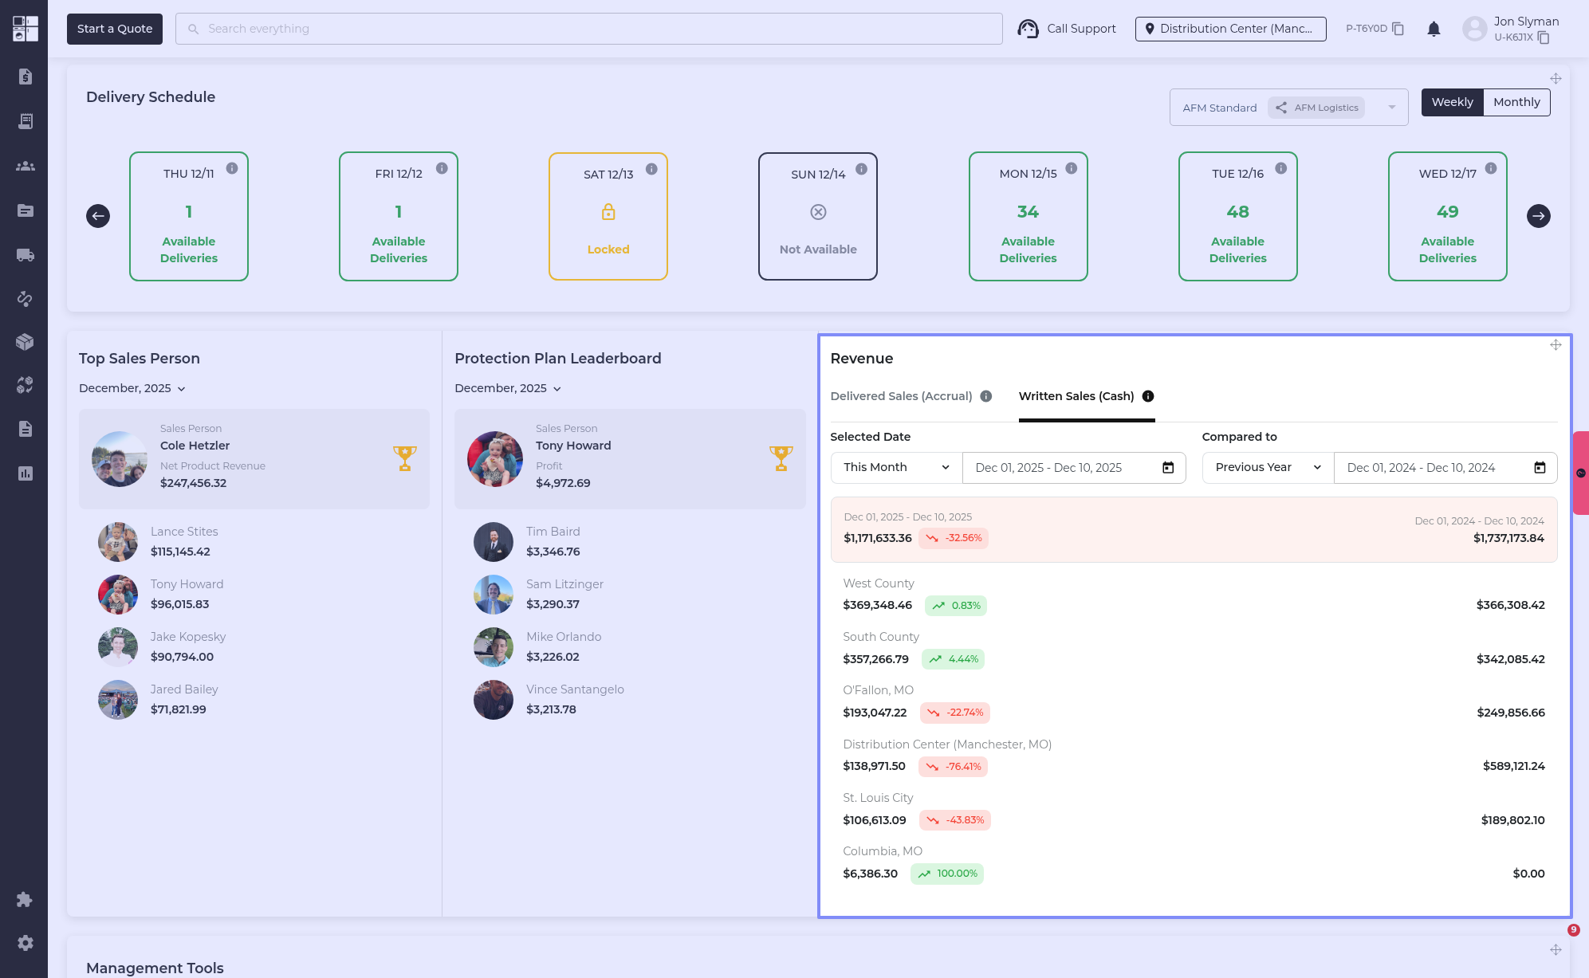
Task: Show info for Written Sales (Cash)
Action: tap(1148, 396)
